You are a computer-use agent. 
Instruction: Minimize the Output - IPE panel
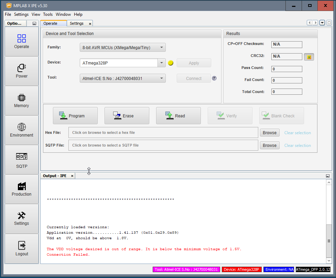328,176
